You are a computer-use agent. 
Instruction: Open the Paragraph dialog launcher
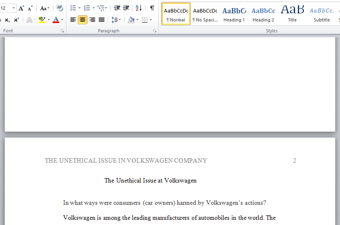pyautogui.click(x=155, y=31)
